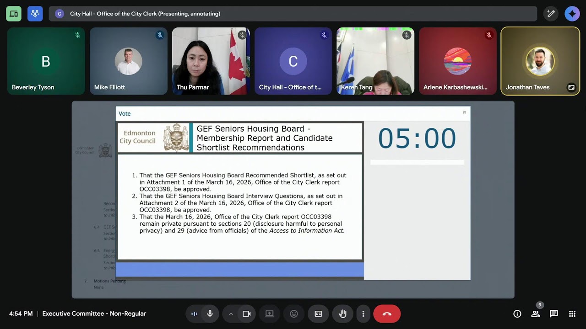Open the annotation pen tool

[x=551, y=14]
